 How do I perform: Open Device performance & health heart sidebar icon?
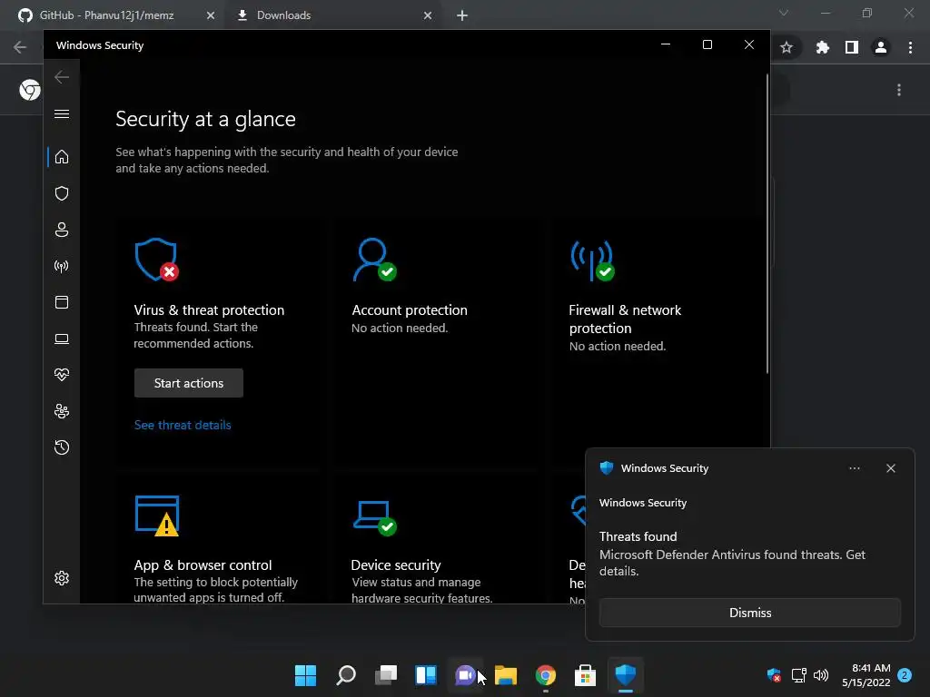[x=62, y=375]
